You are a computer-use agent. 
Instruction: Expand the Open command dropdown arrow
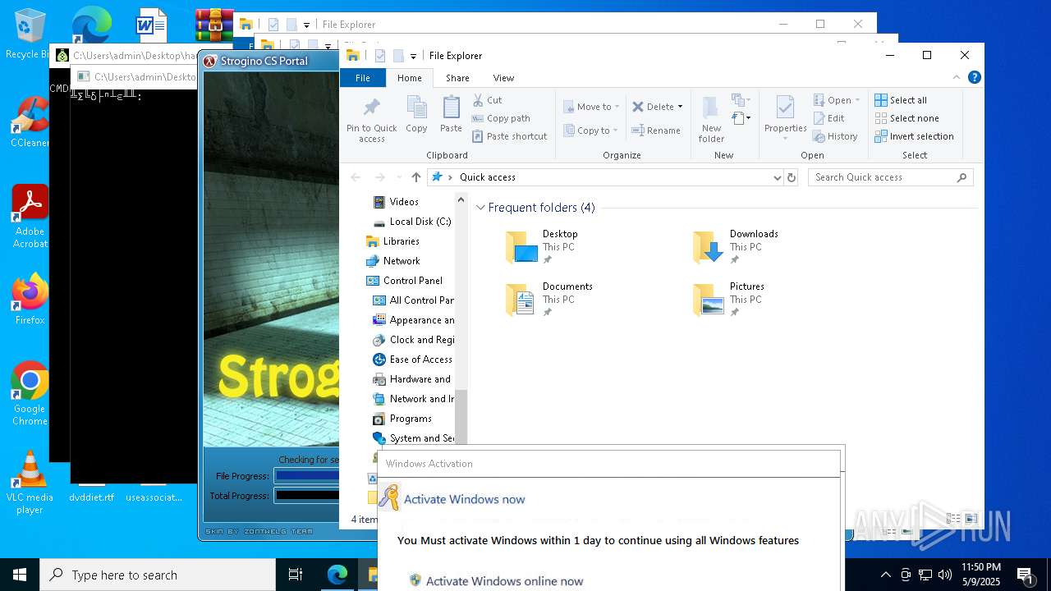857,100
